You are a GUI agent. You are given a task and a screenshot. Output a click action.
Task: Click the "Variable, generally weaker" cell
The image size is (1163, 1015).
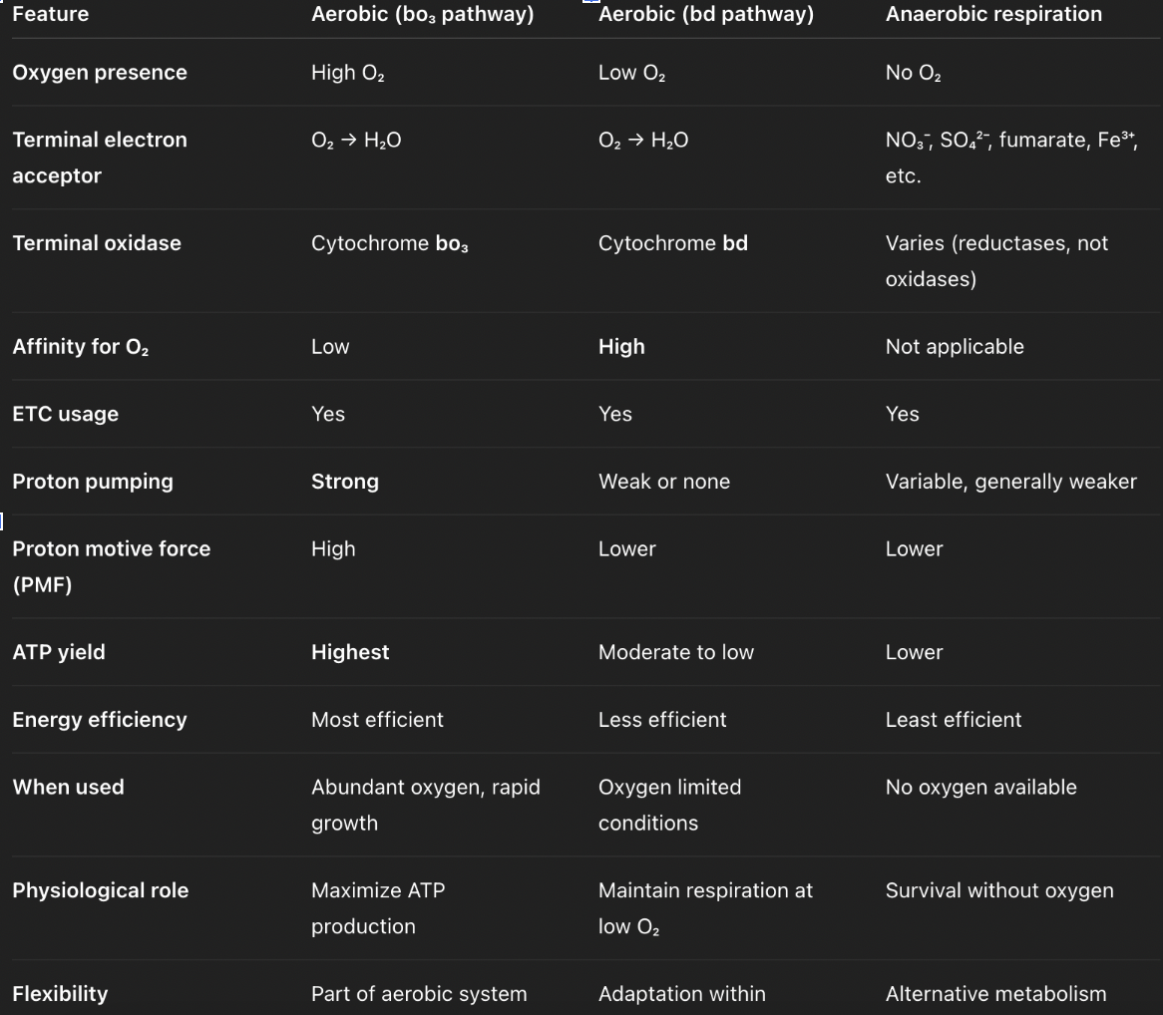(x=1010, y=482)
